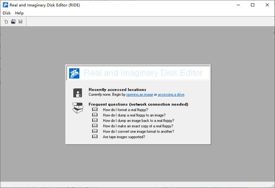Screen dimensions: 275x188
Task: Click the app icon in the title bar
Action: 5,5
